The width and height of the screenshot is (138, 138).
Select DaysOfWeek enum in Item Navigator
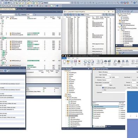click(x=72, y=80)
